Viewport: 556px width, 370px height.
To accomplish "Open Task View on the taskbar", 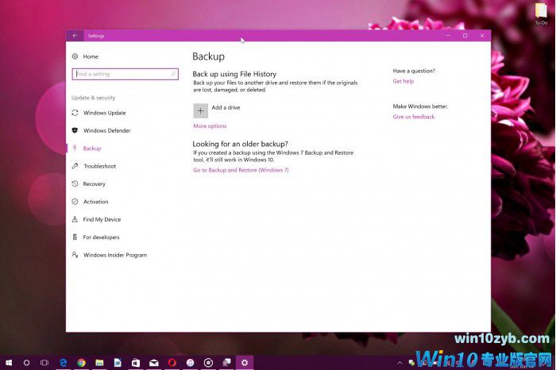I will point(44,363).
